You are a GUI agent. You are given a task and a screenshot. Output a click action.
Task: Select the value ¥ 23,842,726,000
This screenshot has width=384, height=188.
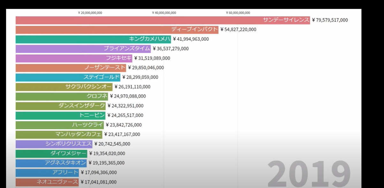(x=124, y=125)
